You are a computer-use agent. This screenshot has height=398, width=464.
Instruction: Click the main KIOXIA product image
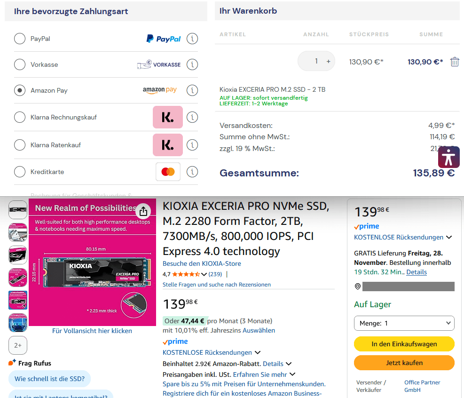pos(92,262)
